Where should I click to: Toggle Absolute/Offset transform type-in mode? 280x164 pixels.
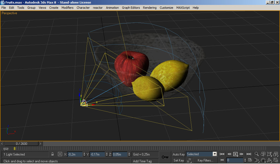(x=60, y=154)
